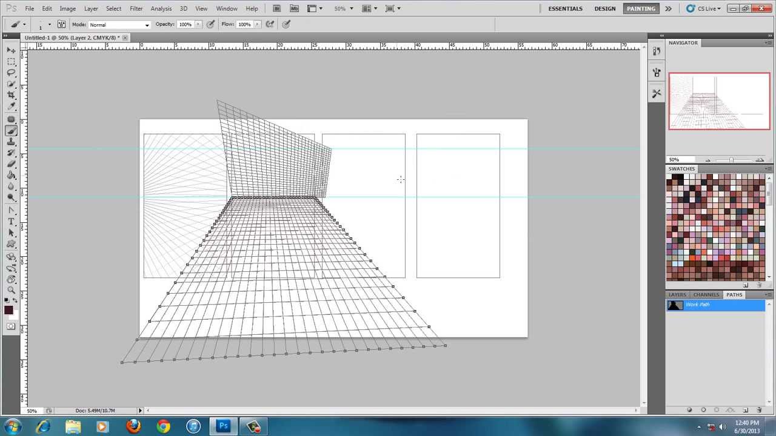Delete current path in Paths panel
The height and width of the screenshot is (436, 776).
pyautogui.click(x=759, y=410)
